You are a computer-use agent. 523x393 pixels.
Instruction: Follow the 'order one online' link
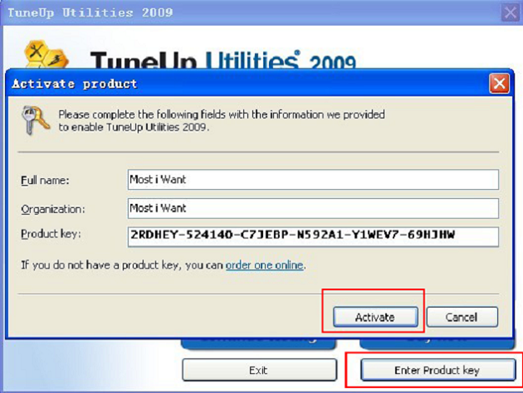(x=265, y=265)
